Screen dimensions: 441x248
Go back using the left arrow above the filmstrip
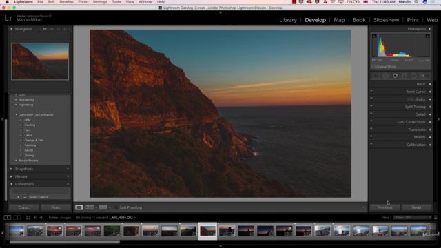point(35,218)
